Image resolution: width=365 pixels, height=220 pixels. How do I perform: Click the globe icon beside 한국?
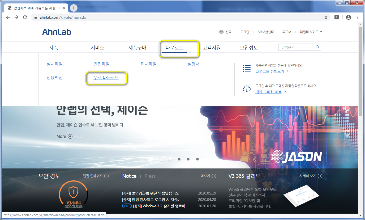221,32
